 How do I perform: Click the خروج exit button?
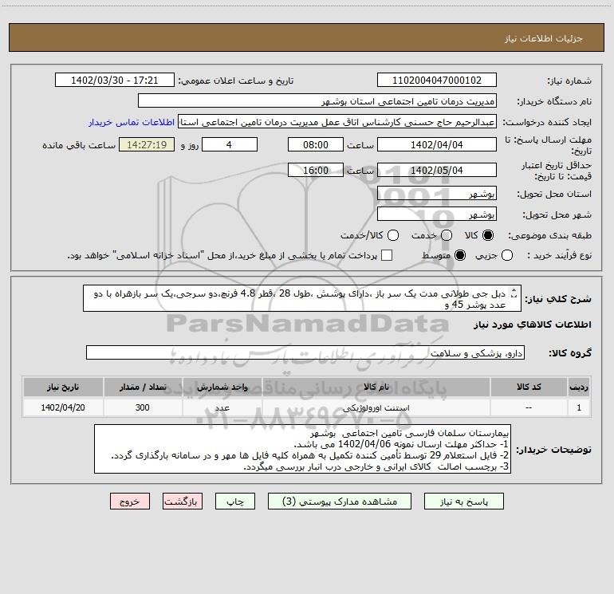[x=130, y=502]
